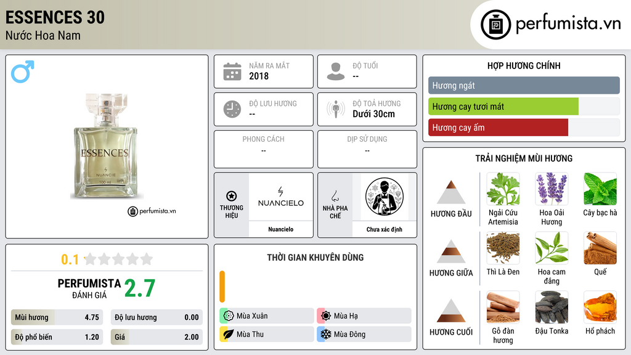The width and height of the screenshot is (631, 355).
Task: Click the Hợp hương chính heading
Action: pyautogui.click(x=524, y=65)
